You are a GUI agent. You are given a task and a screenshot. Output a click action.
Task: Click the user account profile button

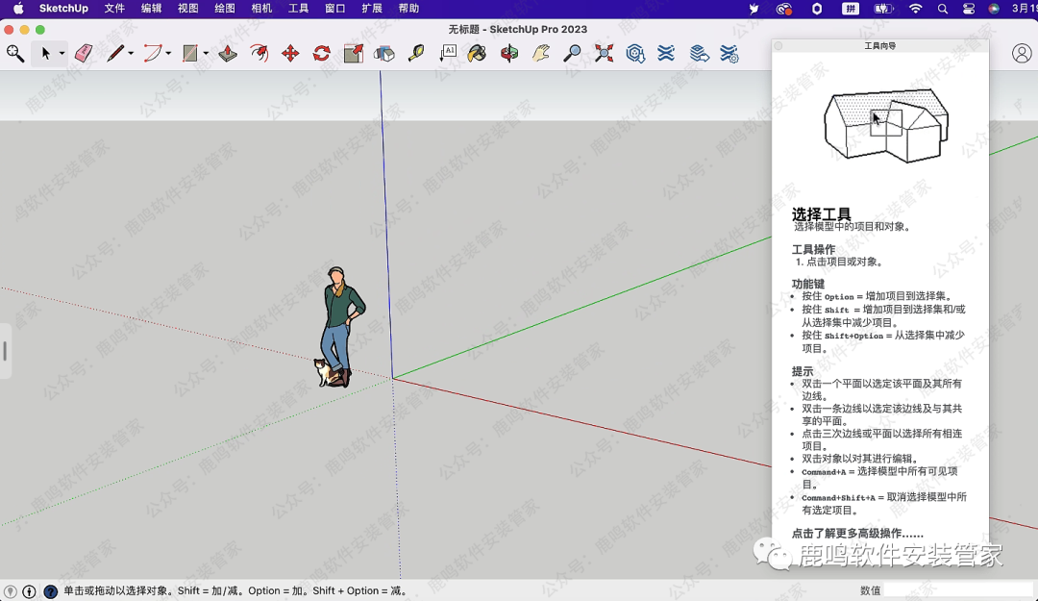[1022, 54]
